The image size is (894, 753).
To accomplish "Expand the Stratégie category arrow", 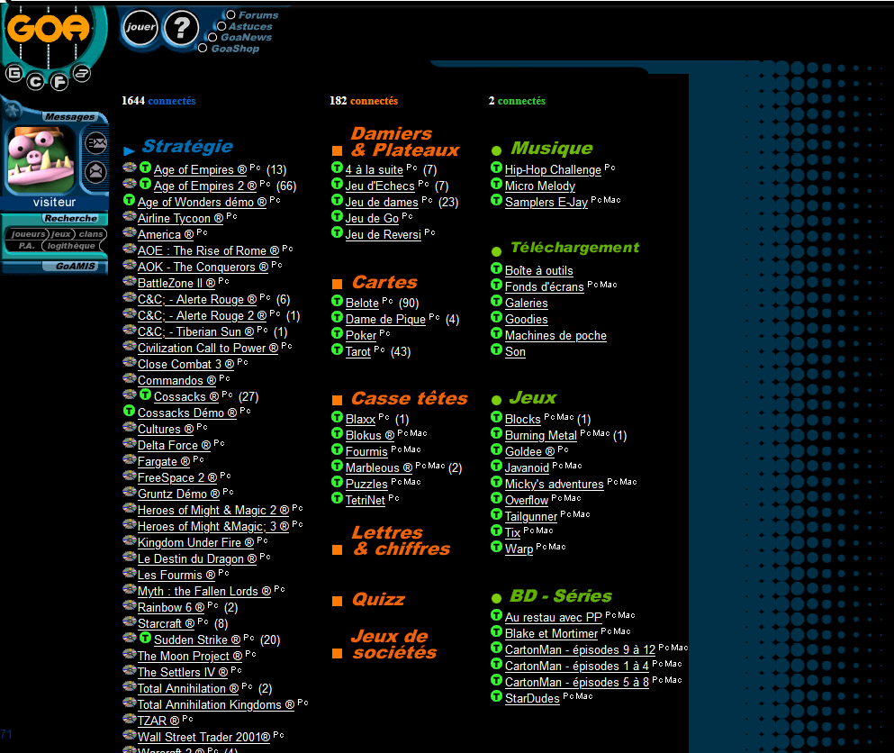I will pos(129,151).
